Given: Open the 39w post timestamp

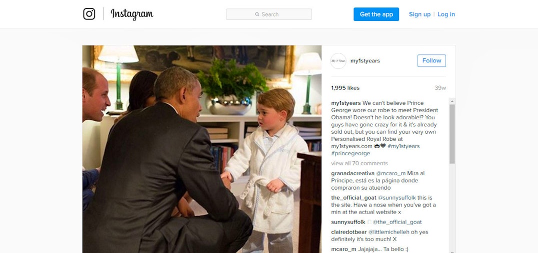Looking at the screenshot, I should (440, 88).
